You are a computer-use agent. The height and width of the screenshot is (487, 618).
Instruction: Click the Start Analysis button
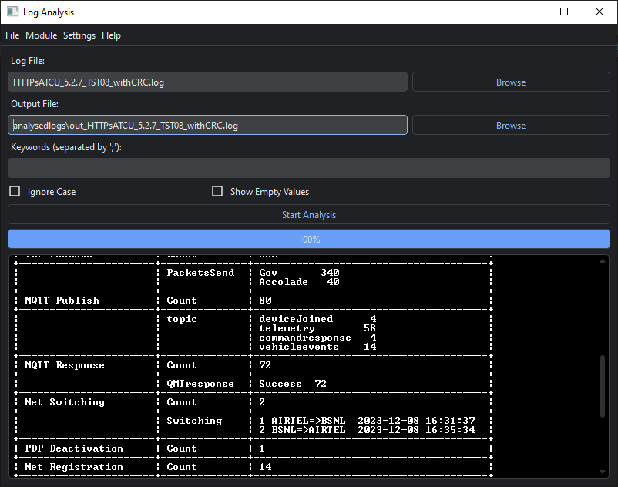click(309, 214)
